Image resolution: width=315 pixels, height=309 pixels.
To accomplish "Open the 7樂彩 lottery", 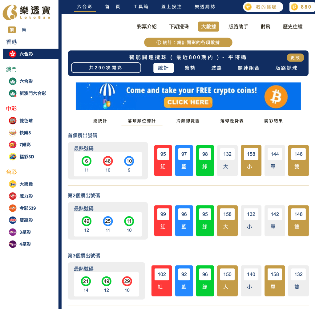I will (19, 145).
